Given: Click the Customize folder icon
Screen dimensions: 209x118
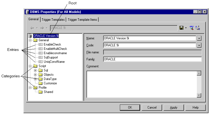Looking at the screenshot, I should pyautogui.click(x=41, y=83).
